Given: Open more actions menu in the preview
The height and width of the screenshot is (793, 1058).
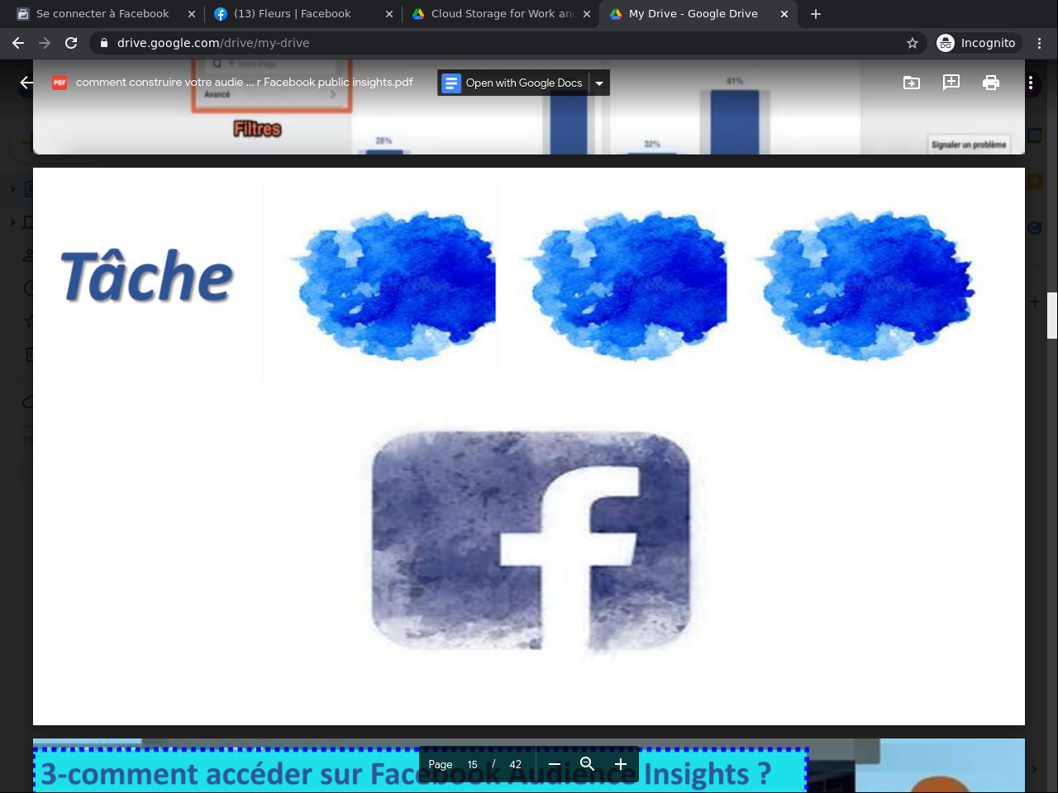Looking at the screenshot, I should click(1031, 83).
